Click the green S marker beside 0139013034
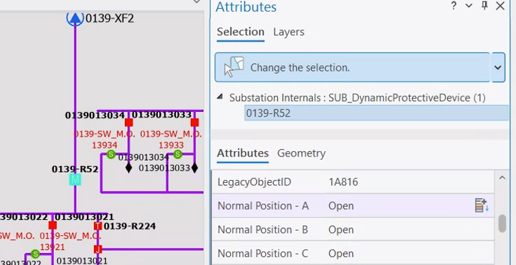 pos(111,154)
